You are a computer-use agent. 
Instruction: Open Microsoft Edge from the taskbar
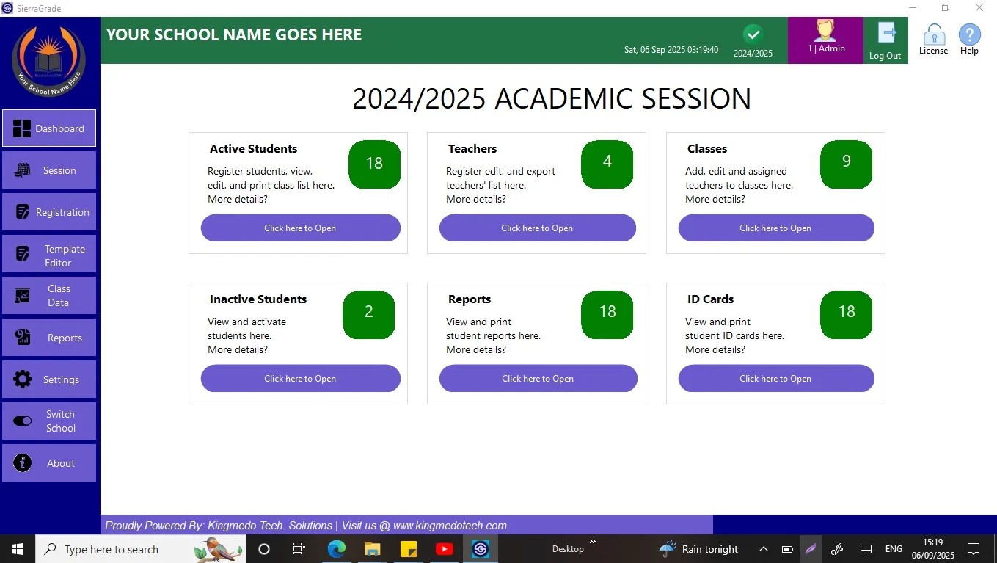point(337,549)
